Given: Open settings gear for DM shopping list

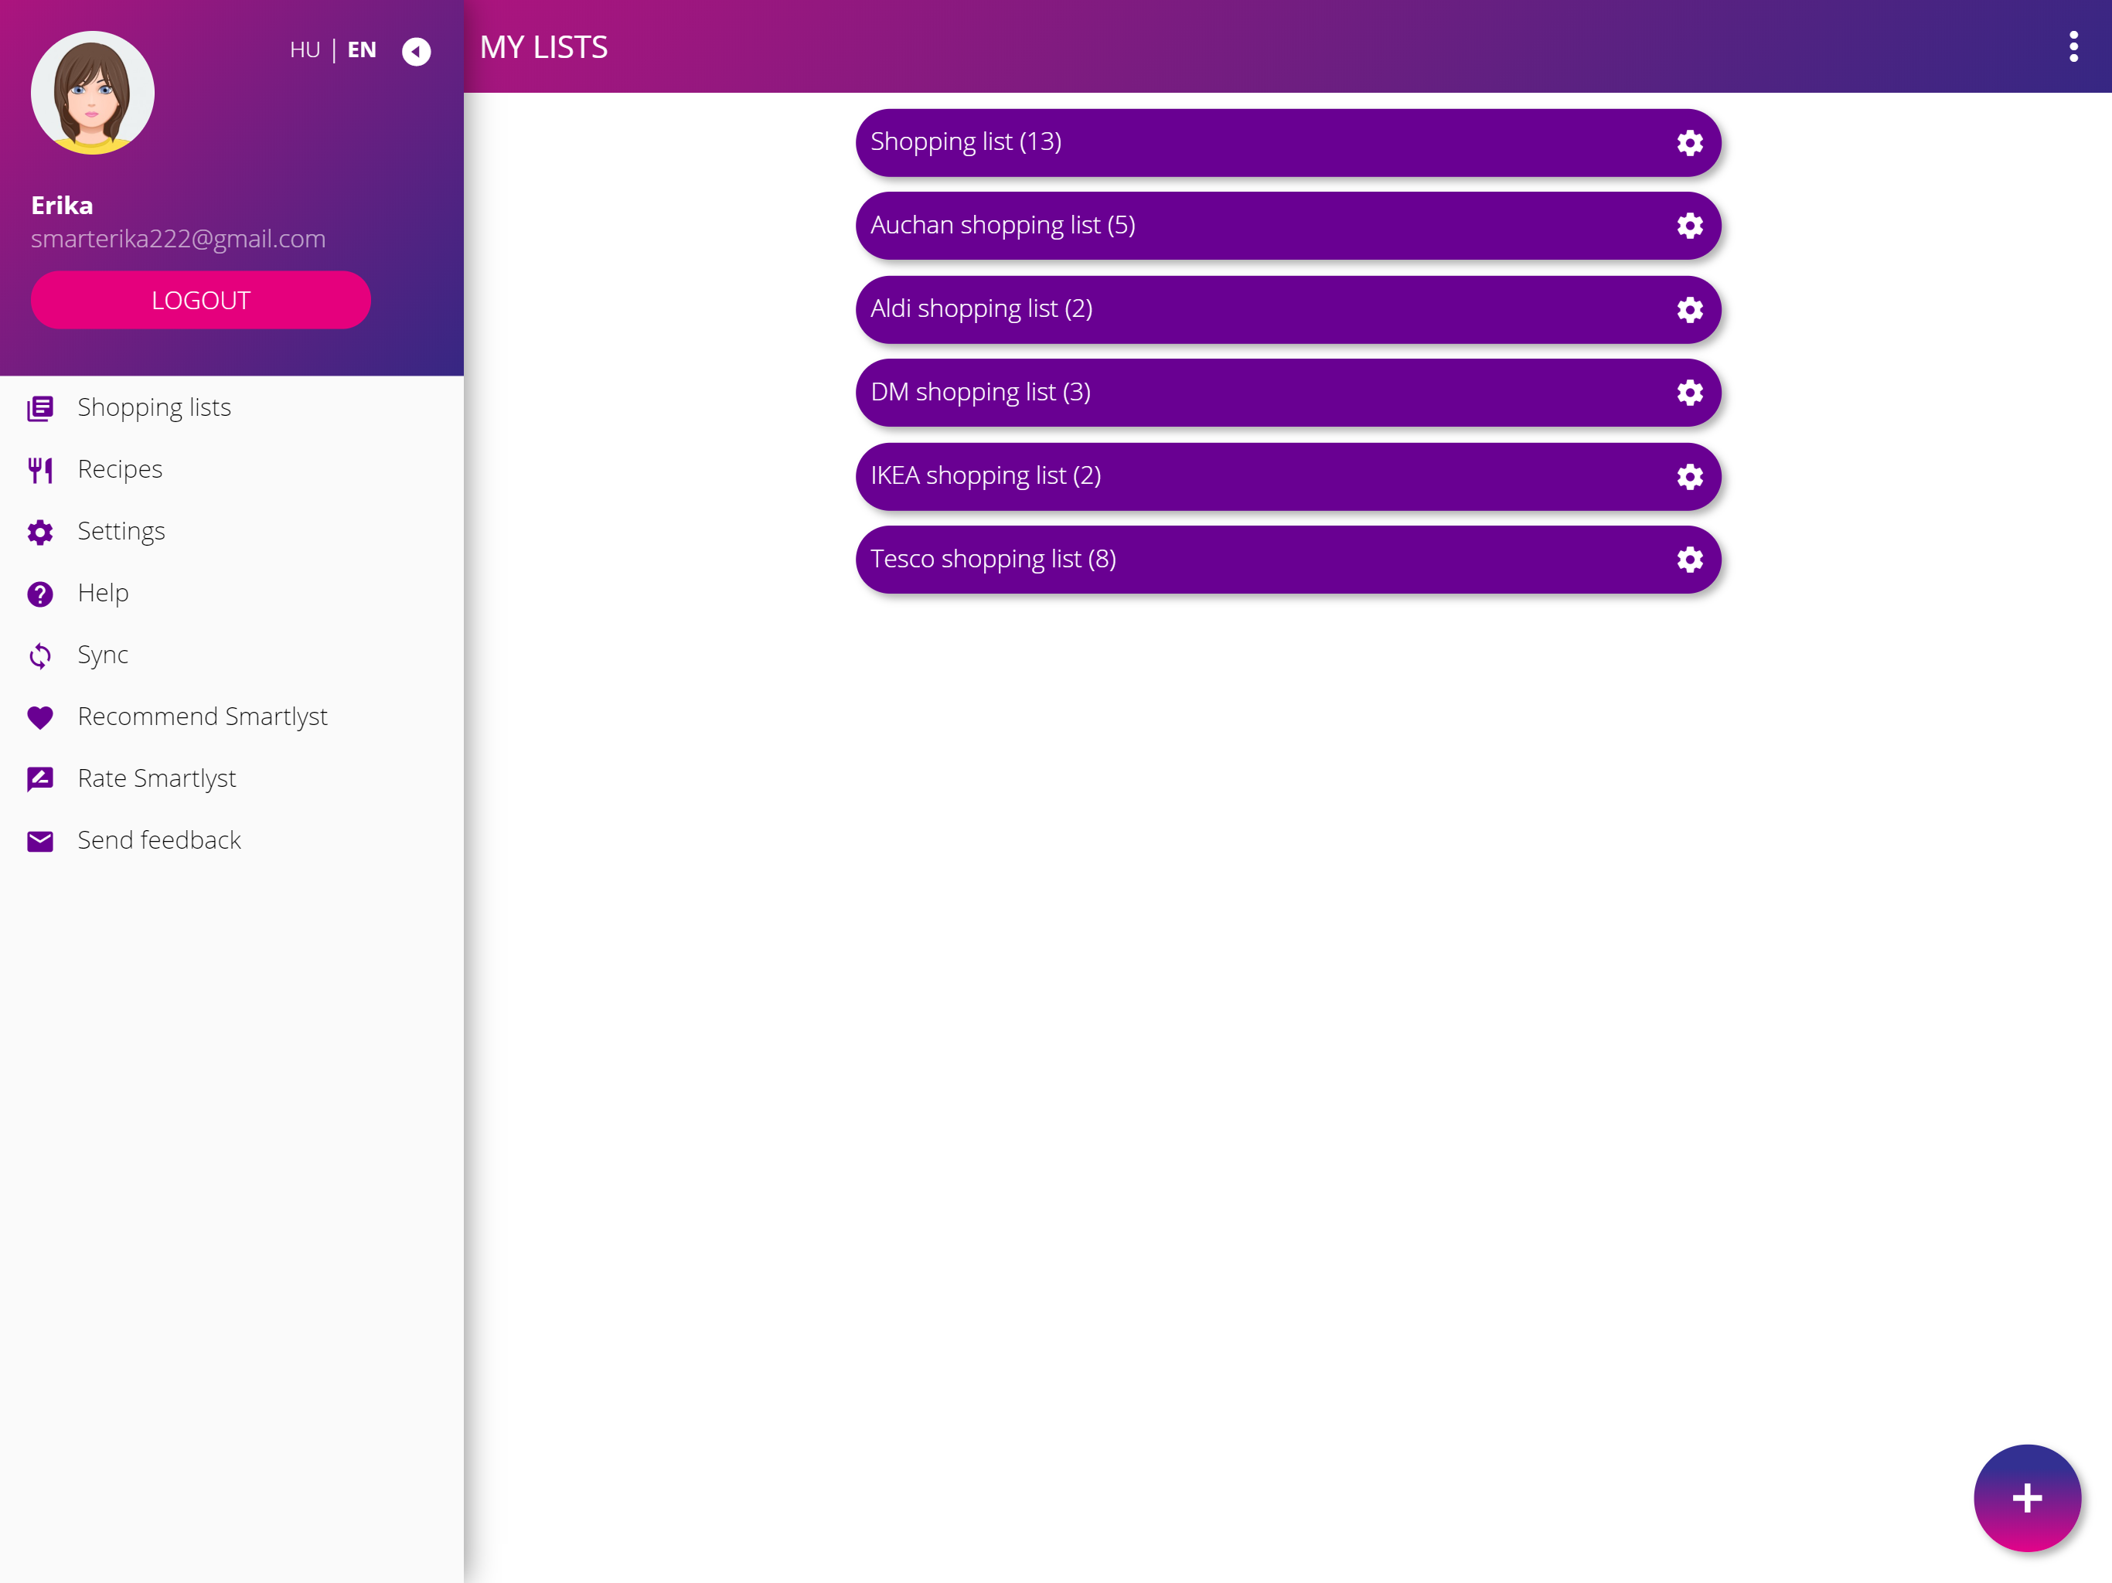Looking at the screenshot, I should pos(1689,393).
